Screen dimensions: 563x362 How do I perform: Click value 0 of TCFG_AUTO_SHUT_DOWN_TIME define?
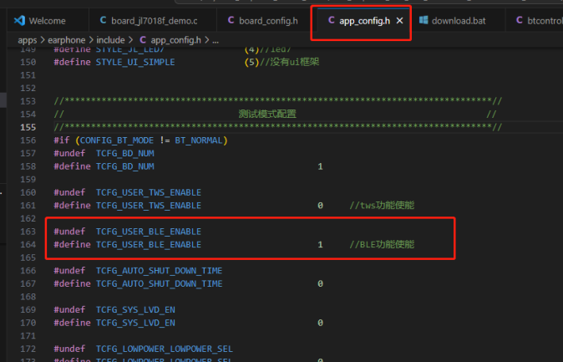[320, 283]
